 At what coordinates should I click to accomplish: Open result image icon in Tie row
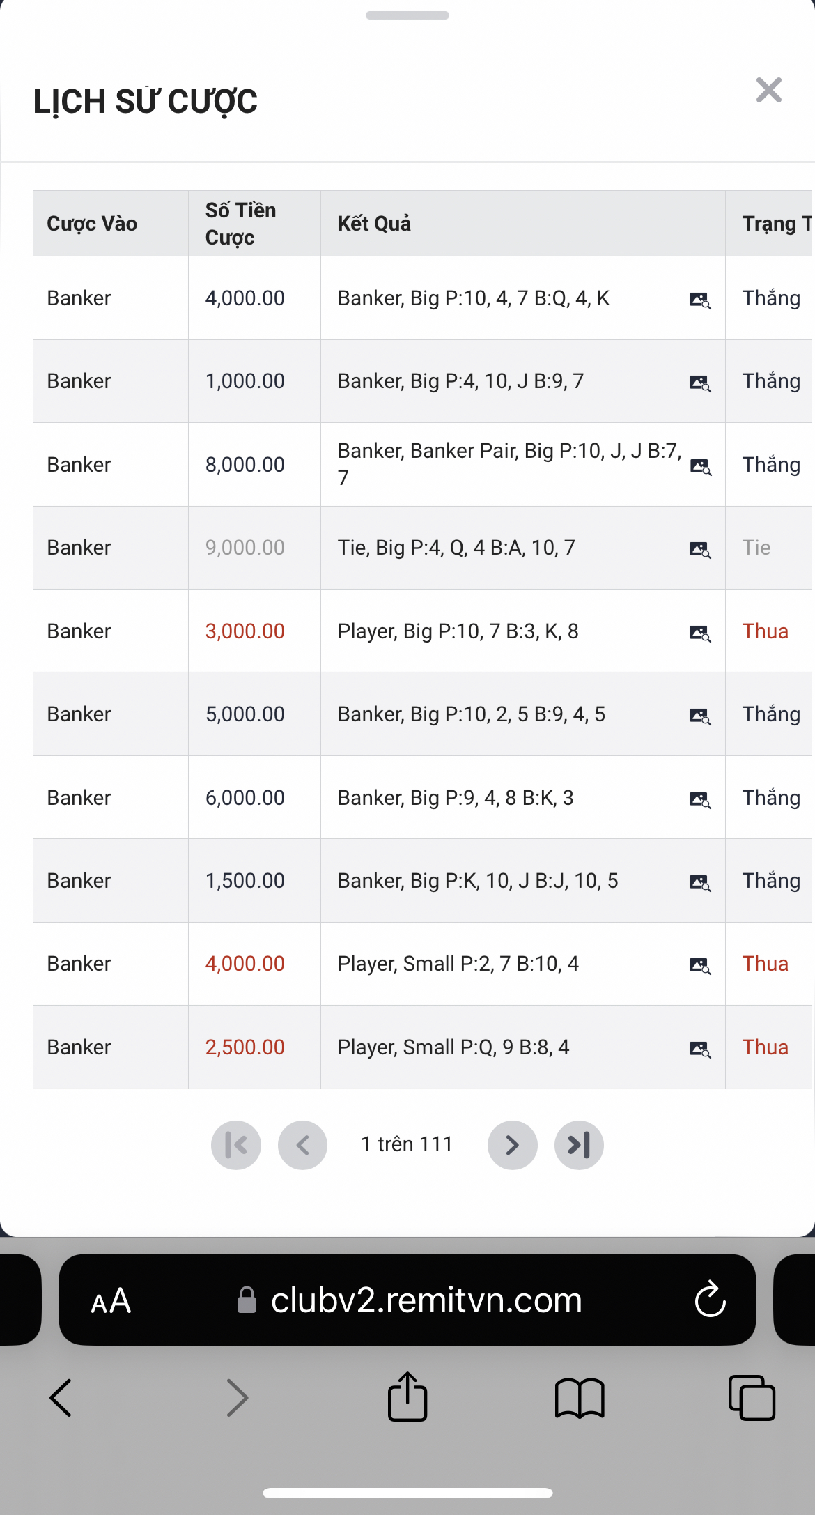pos(699,549)
